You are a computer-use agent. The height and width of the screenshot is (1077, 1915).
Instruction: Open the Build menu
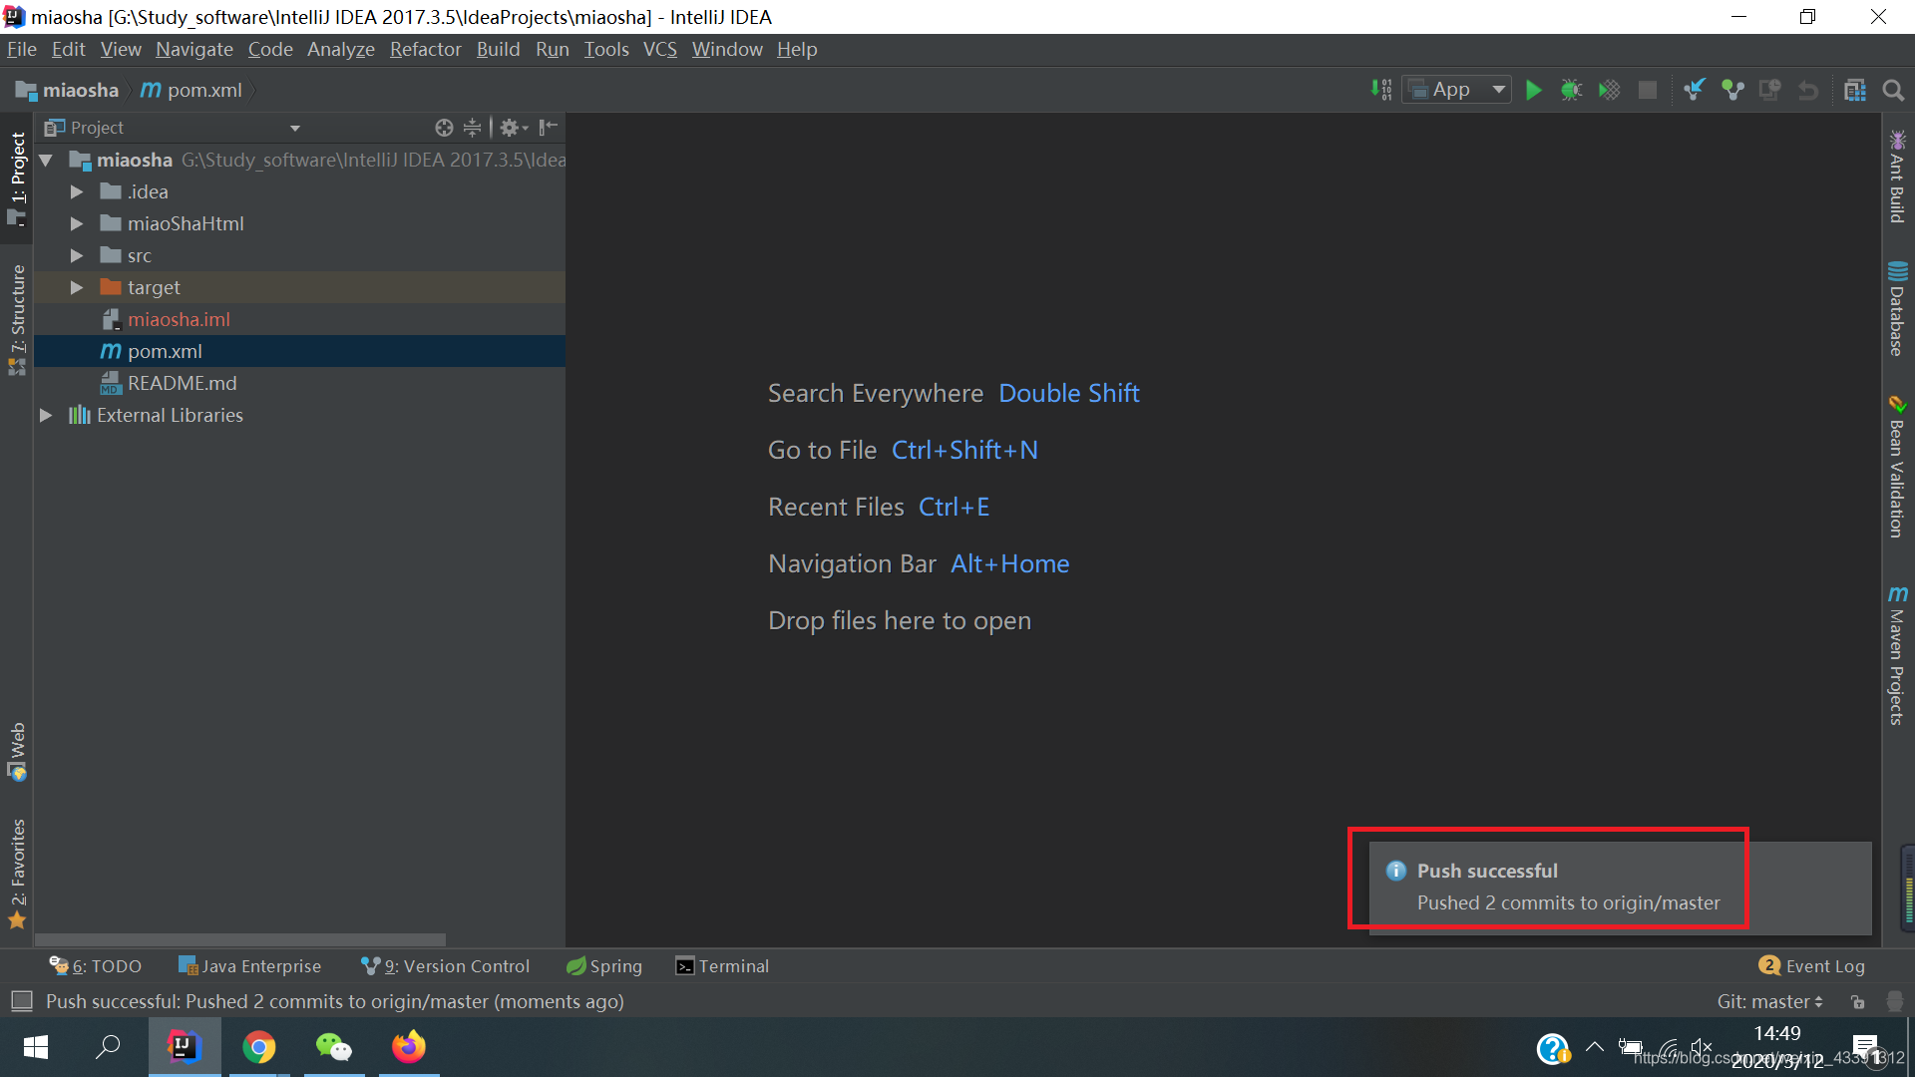point(498,49)
